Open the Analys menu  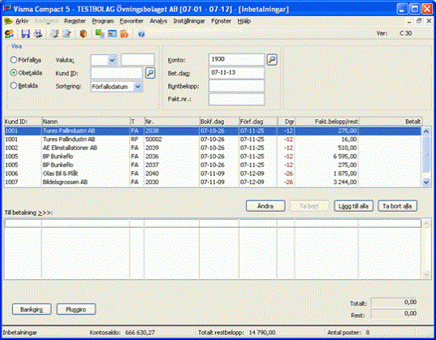pyautogui.click(x=158, y=21)
